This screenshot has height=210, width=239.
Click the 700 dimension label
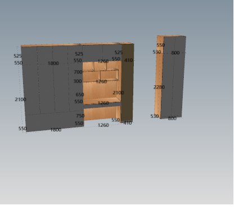point(78,72)
